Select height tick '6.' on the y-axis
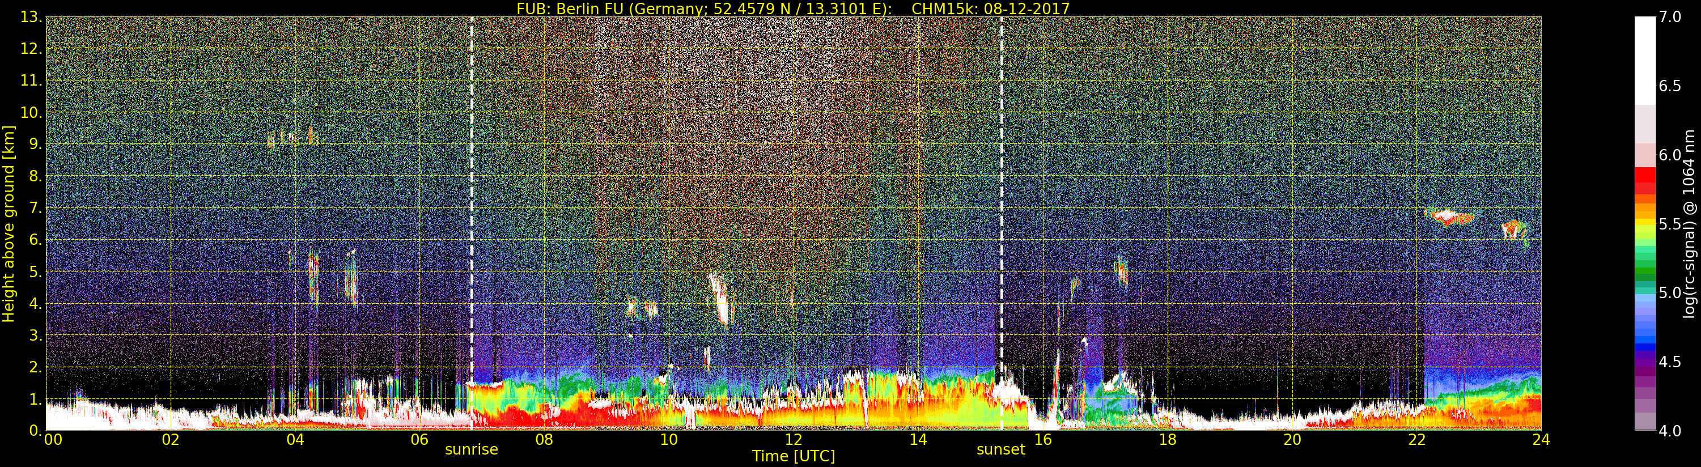Image resolution: width=1701 pixels, height=467 pixels. click(36, 240)
